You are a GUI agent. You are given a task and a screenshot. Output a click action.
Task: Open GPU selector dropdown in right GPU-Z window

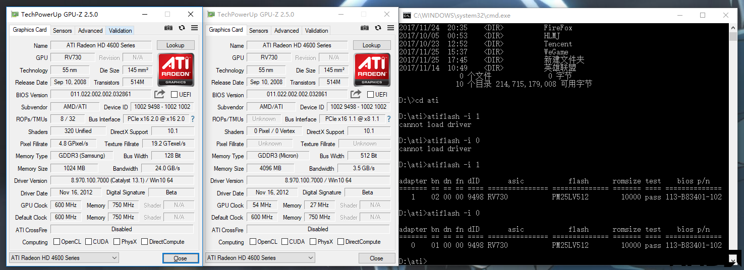(260, 258)
